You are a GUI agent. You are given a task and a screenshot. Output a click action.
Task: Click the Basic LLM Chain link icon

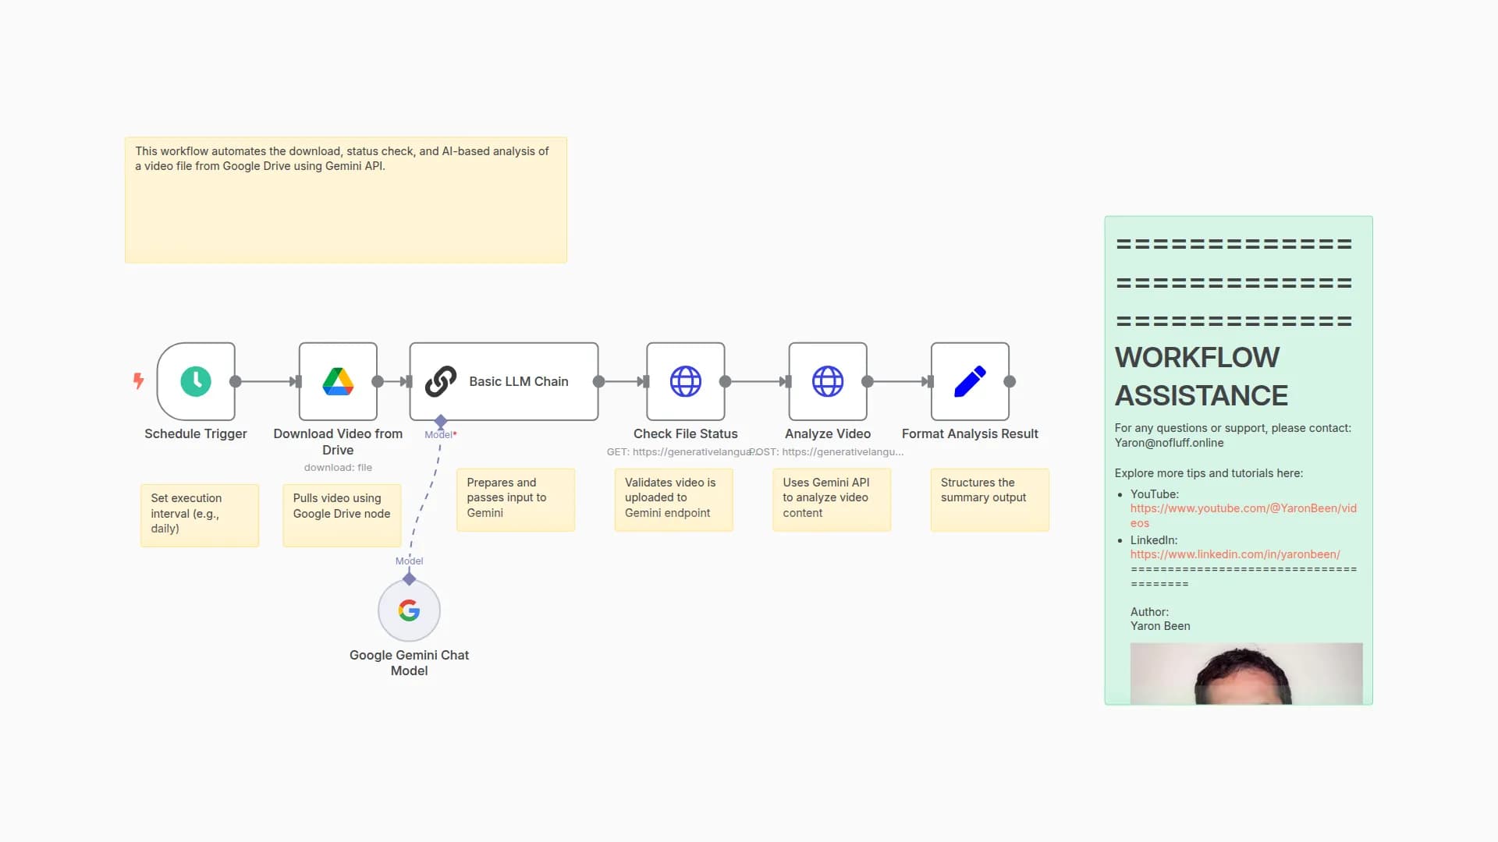(x=441, y=381)
